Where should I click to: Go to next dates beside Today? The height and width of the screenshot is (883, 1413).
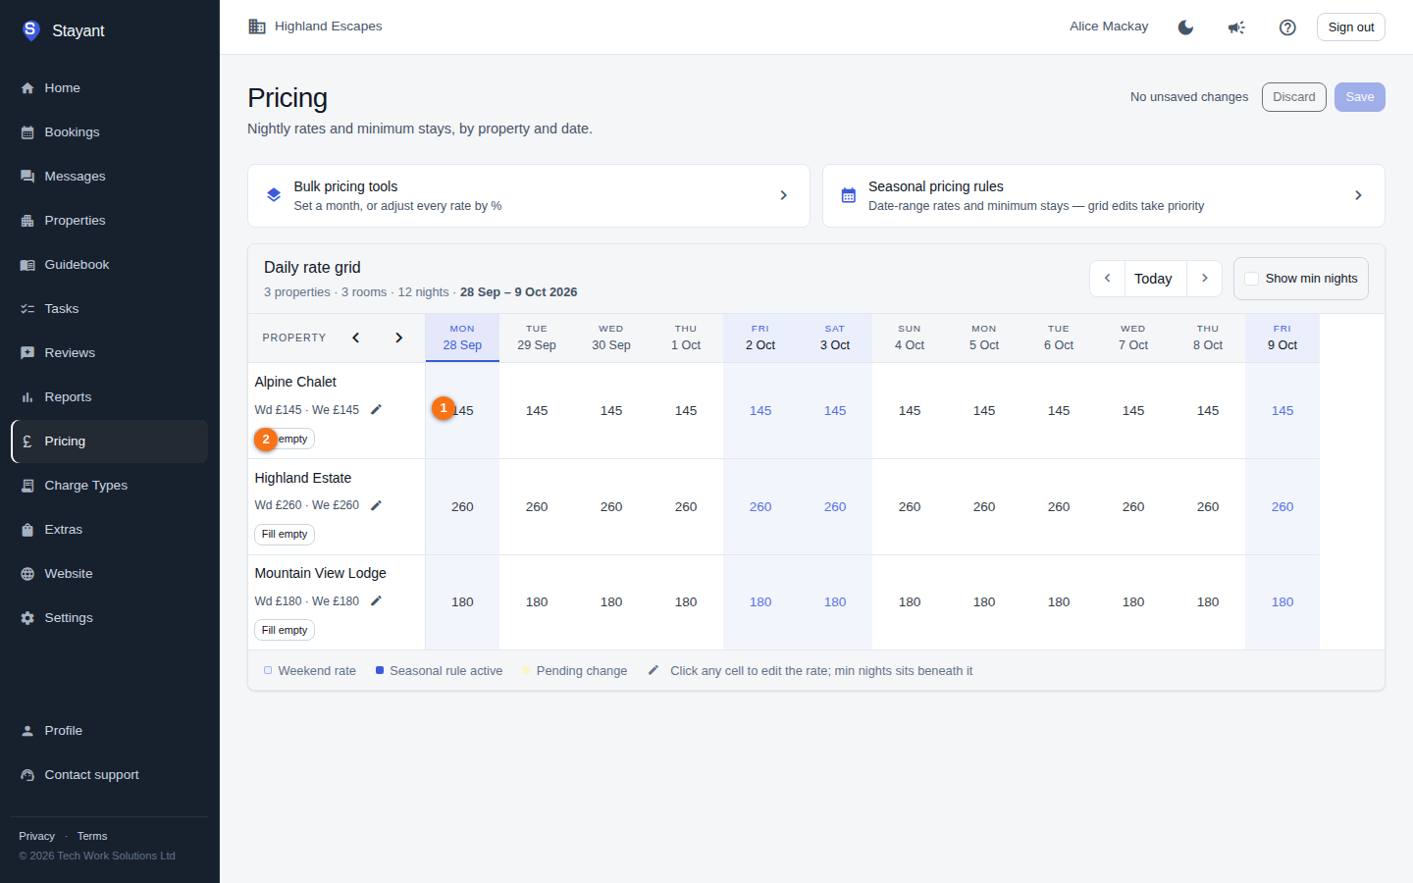tap(1205, 279)
